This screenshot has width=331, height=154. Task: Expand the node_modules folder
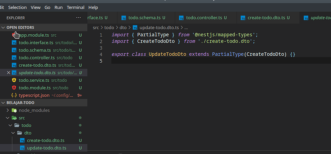(7, 110)
